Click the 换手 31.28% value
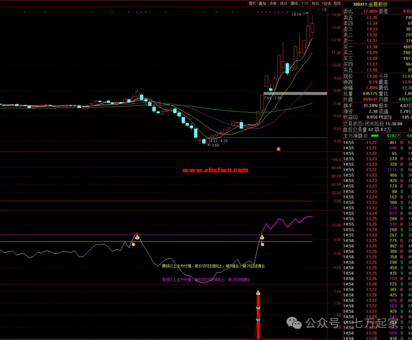The height and width of the screenshot is (340, 412). tap(370, 106)
